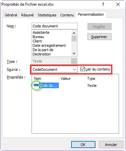This screenshot has height=151, width=126.
Task: Click the name list scroll-down arrow
Action: coord(74,53)
